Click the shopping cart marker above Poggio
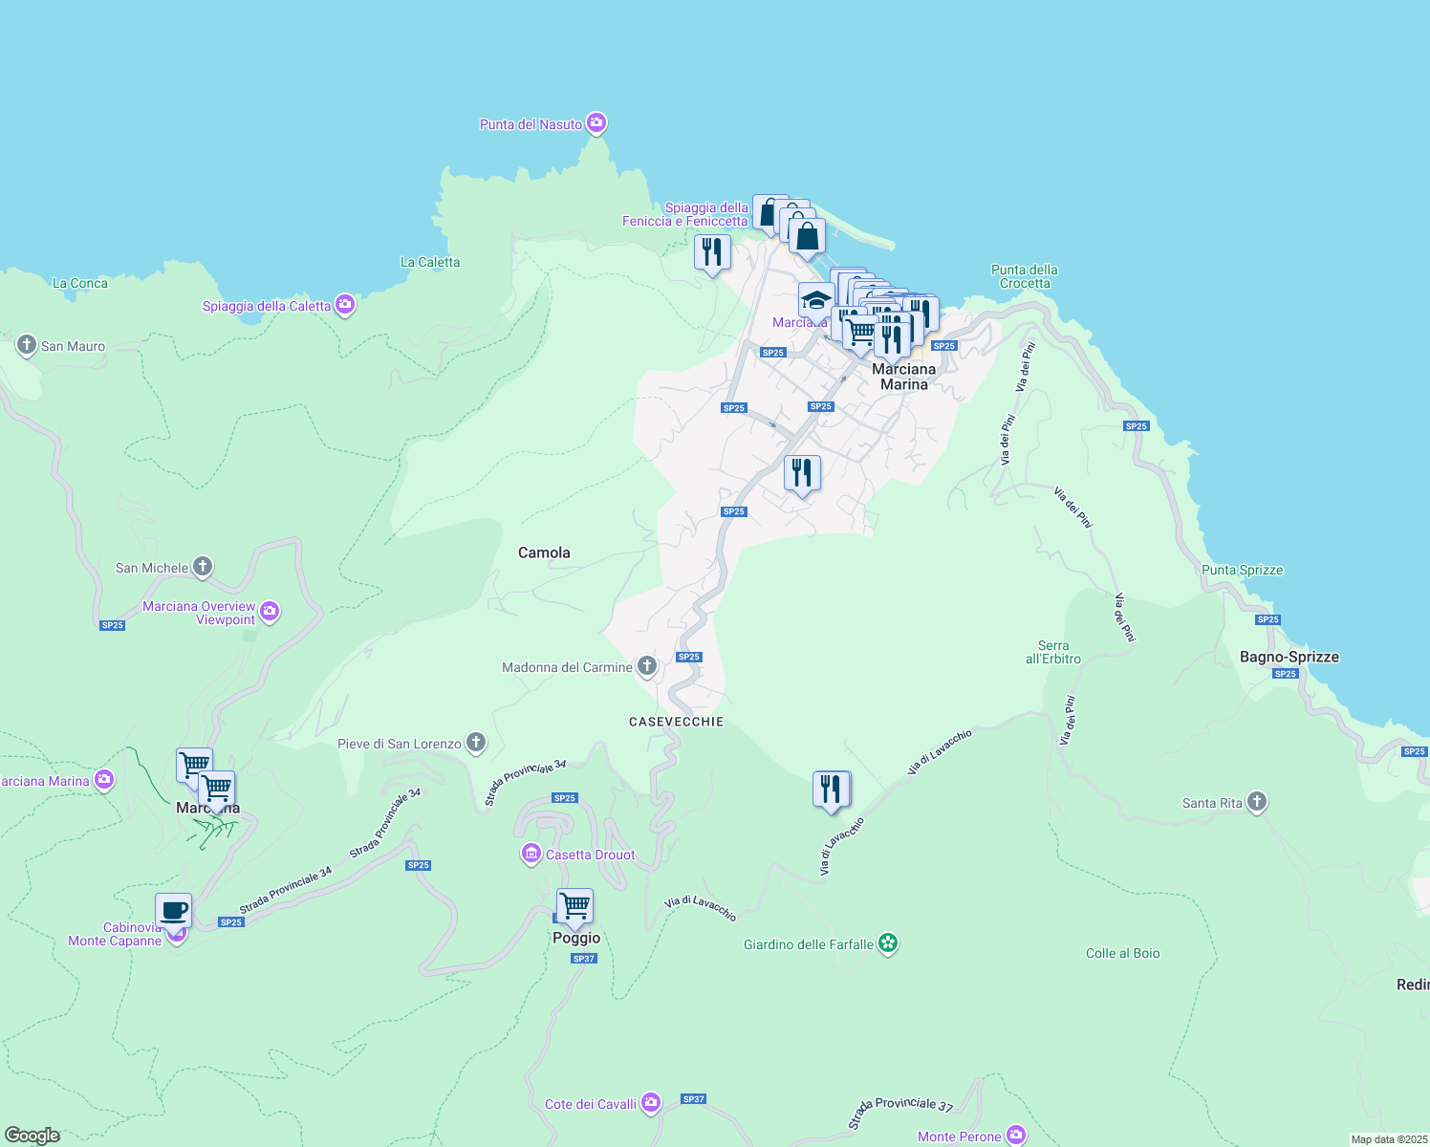 [575, 907]
